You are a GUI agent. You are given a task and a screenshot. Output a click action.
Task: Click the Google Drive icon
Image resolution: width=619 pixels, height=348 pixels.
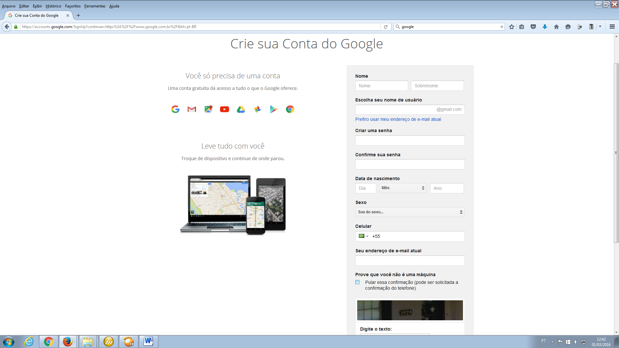click(241, 109)
